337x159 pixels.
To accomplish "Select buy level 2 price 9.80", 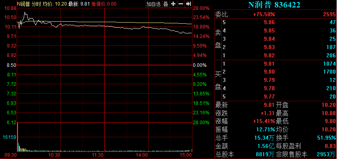I will coord(270,72).
